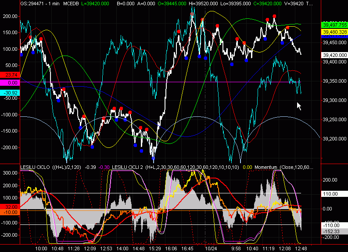Click the 12:09 time axis label
348x252 pixels.
[90, 248]
